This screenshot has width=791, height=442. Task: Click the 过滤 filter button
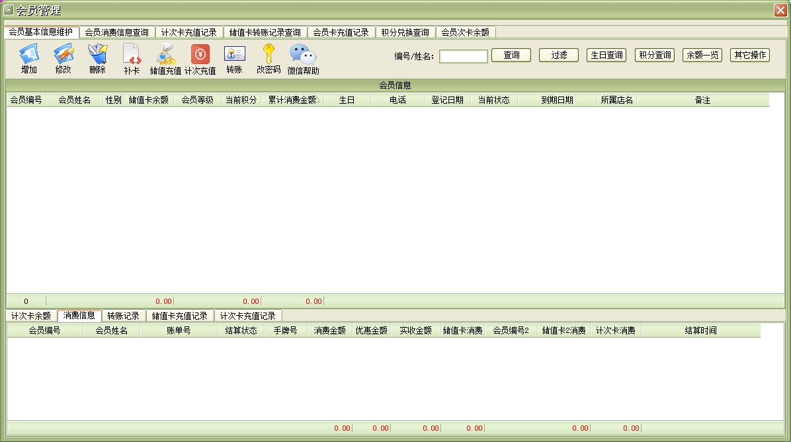(x=559, y=55)
